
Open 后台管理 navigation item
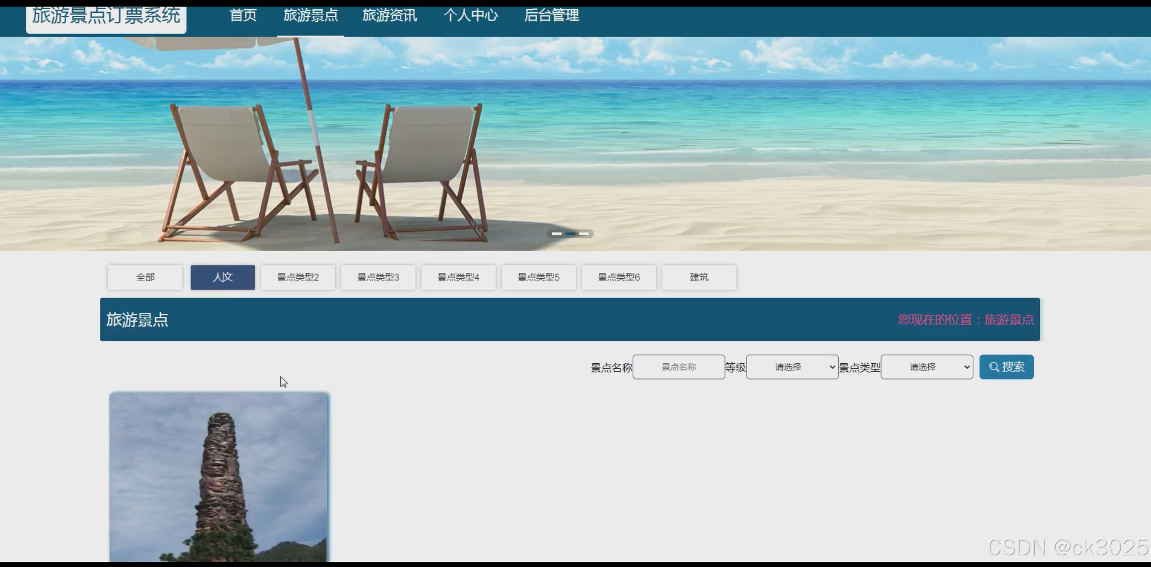(551, 16)
